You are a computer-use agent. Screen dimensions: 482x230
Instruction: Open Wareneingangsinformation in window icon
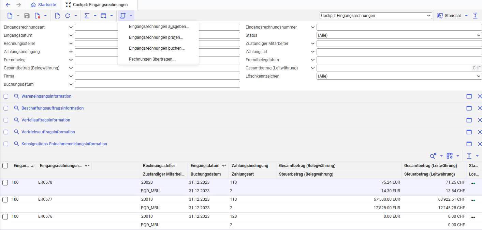pyautogui.click(x=469, y=96)
